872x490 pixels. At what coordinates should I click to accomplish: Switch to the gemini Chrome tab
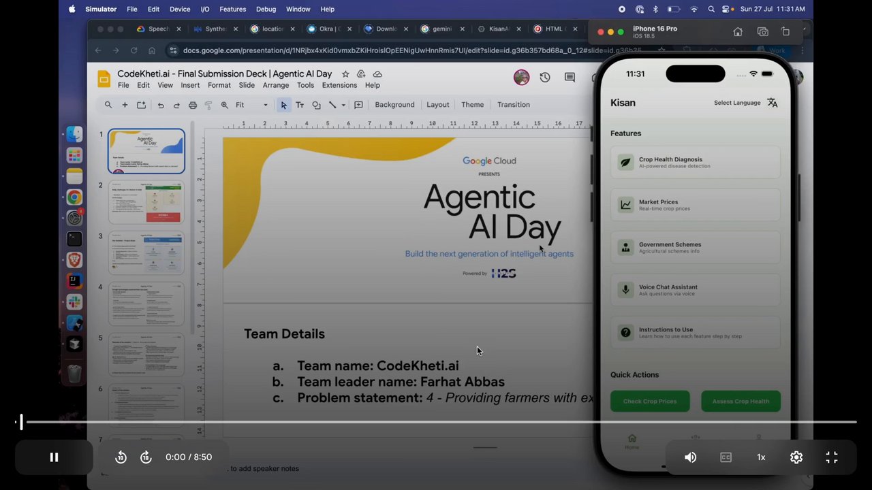click(441, 29)
